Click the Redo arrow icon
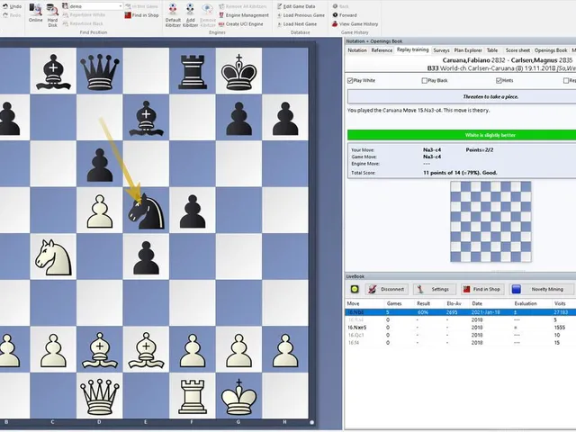 point(5,15)
